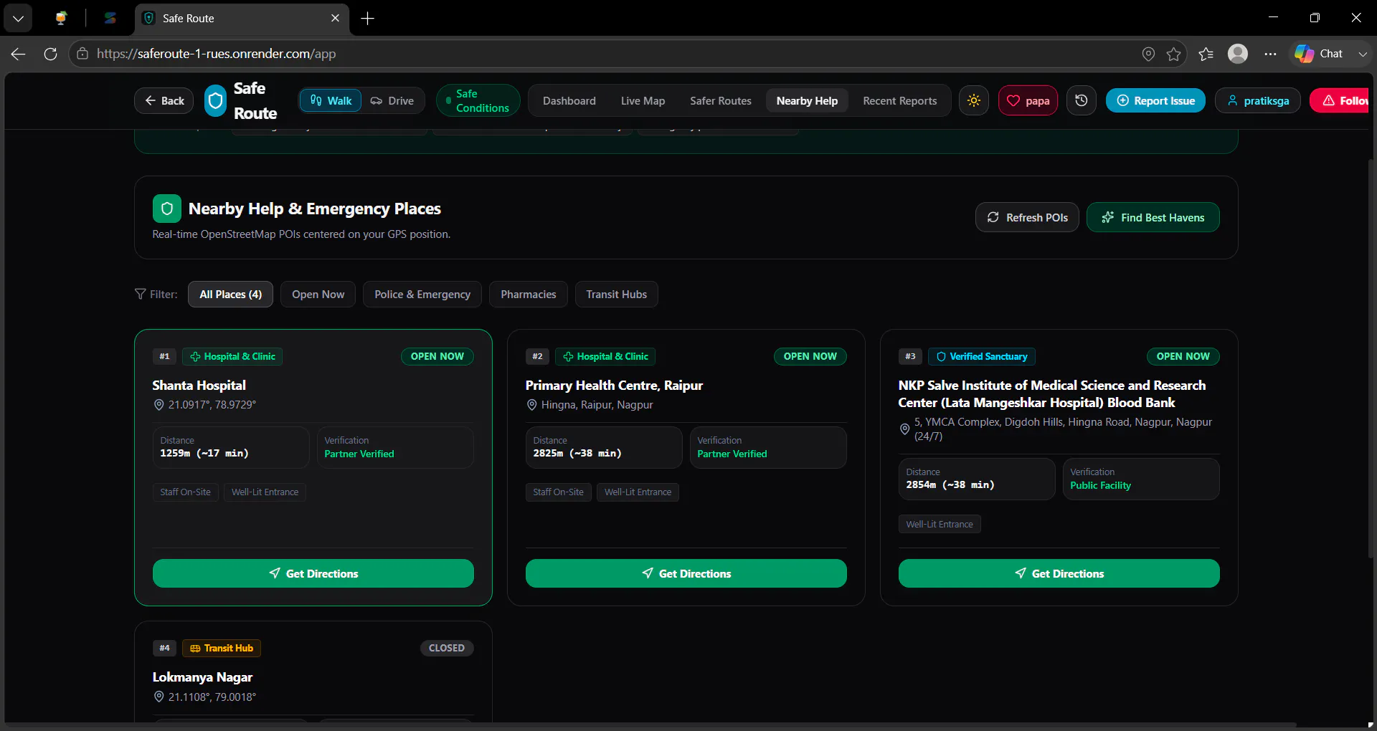Click Hospital & Clinic tag on Primary Health Centre
The width and height of the screenshot is (1377, 731).
tap(605, 356)
